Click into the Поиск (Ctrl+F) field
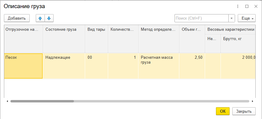This screenshot has width=262, height=119. click(x=201, y=18)
